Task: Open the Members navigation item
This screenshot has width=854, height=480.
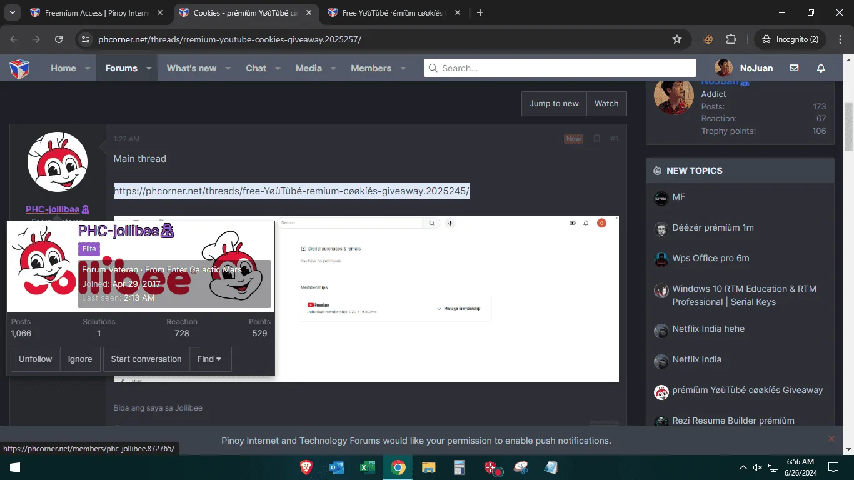Action: click(x=371, y=68)
